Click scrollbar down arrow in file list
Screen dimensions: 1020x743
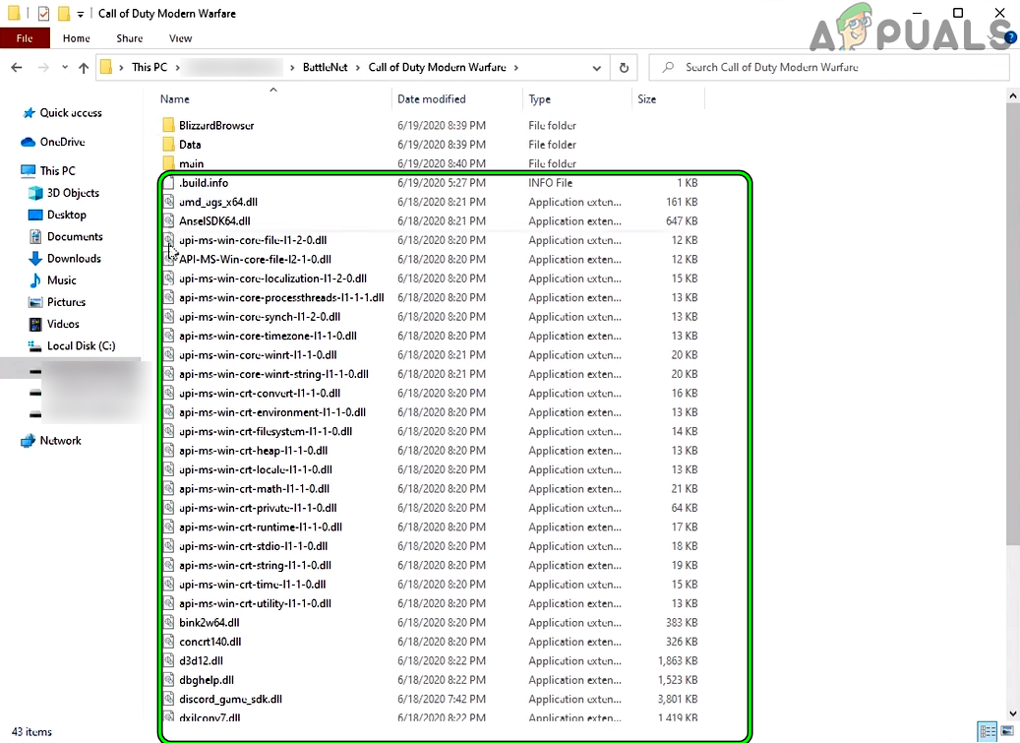[x=1012, y=713]
